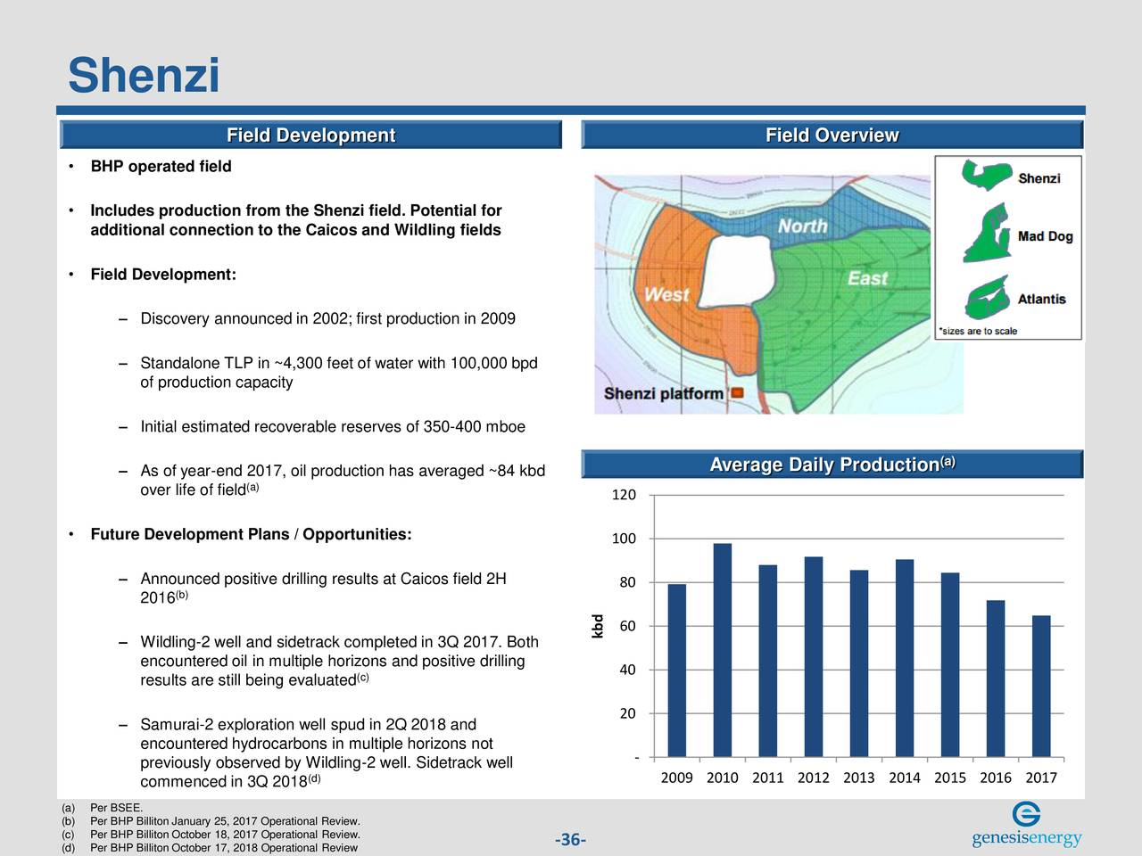
Task: Click footnote October 18, 2017 Operational Review
Action: pyautogui.click(x=211, y=835)
